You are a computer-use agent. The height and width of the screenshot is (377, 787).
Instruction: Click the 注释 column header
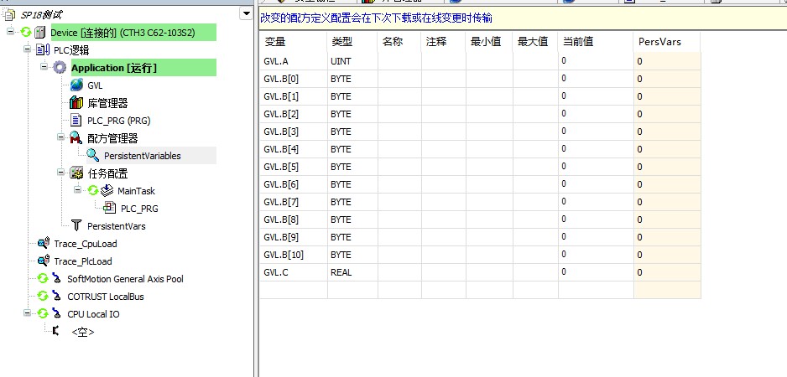tap(444, 42)
